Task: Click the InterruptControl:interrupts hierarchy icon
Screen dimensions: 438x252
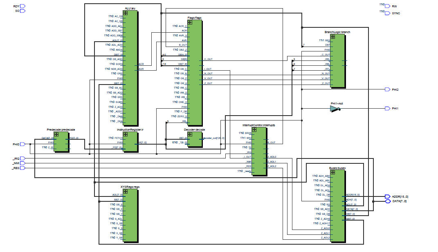Action: pyautogui.click(x=254, y=129)
